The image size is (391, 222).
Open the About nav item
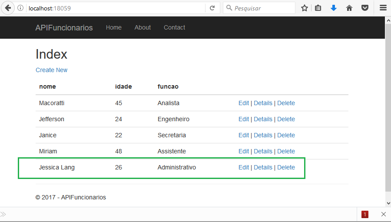142,27
